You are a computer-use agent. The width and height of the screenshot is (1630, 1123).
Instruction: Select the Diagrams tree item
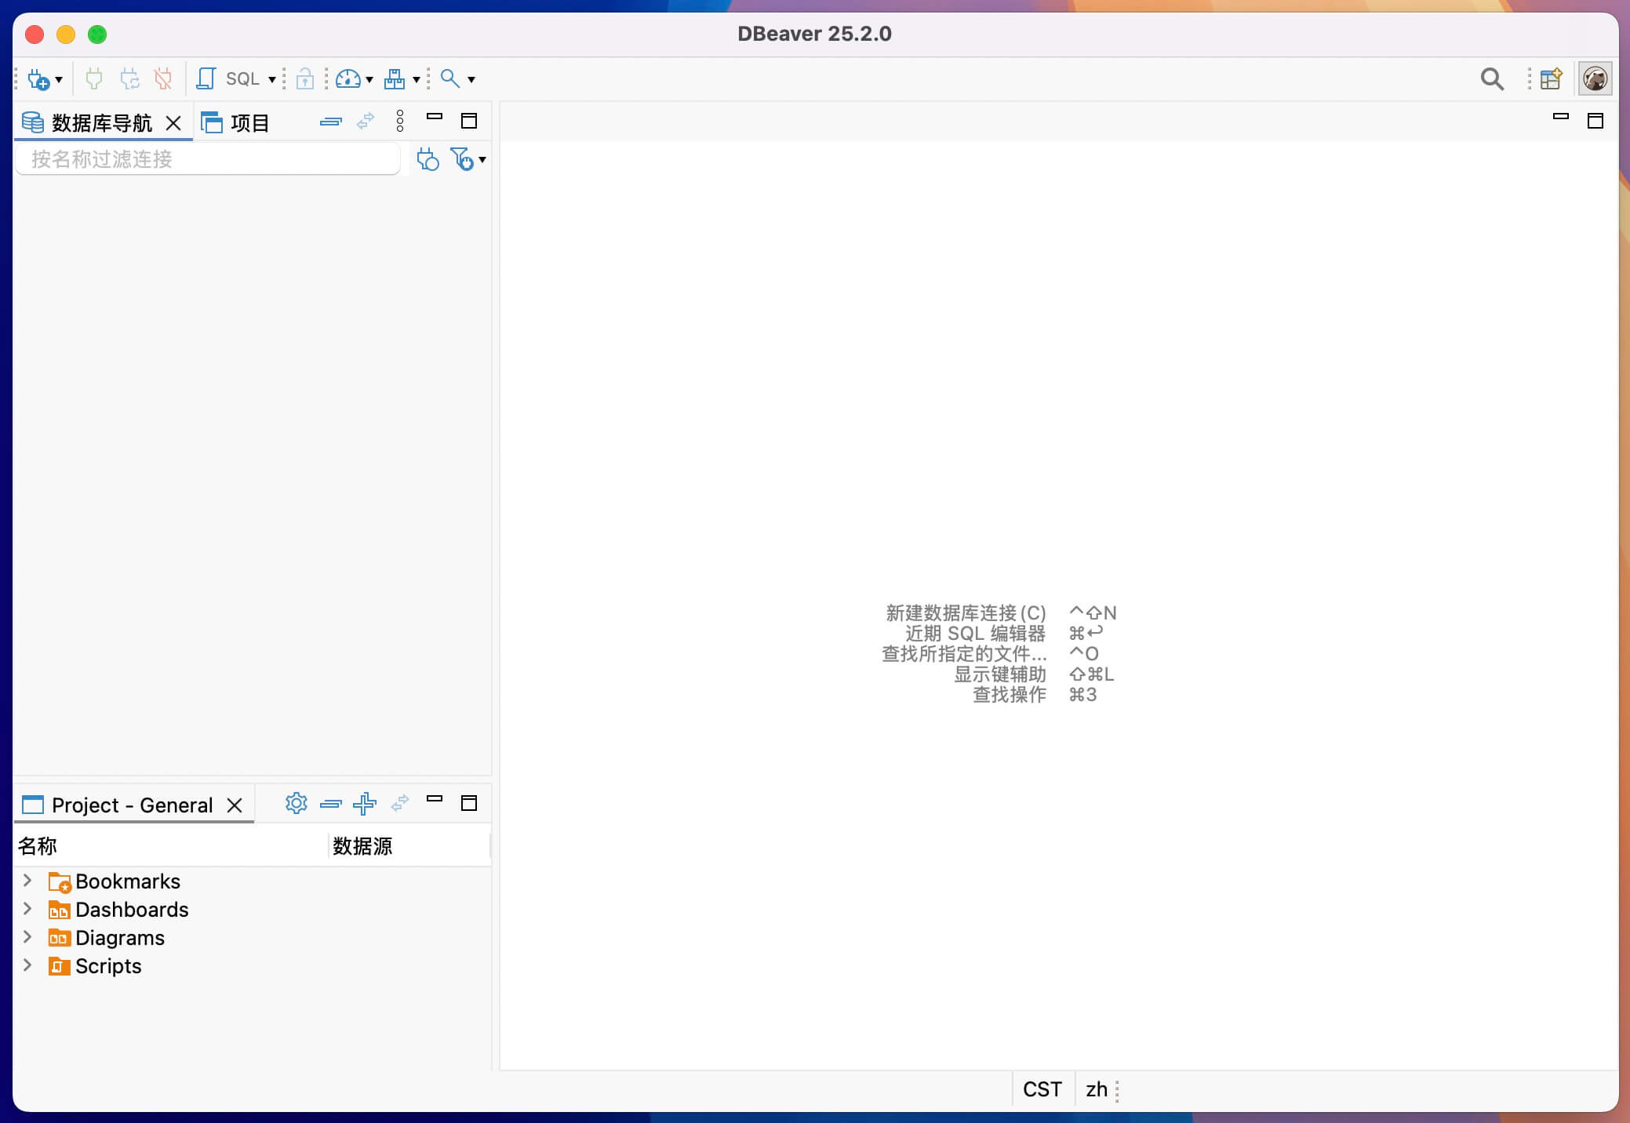[x=107, y=938]
